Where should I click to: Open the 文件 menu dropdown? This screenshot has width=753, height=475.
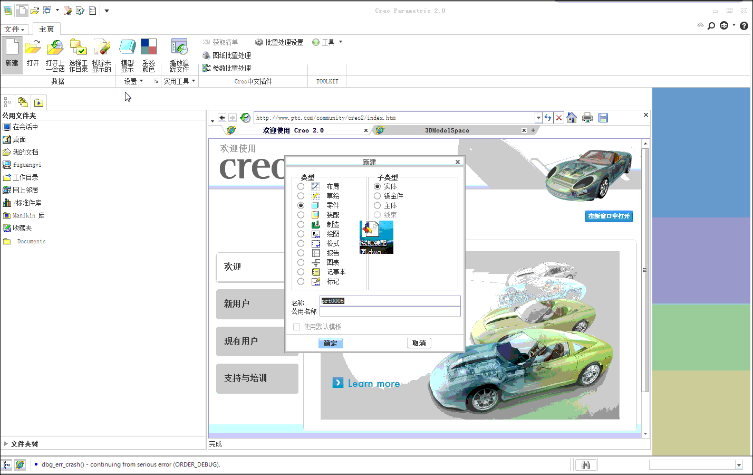pos(14,29)
